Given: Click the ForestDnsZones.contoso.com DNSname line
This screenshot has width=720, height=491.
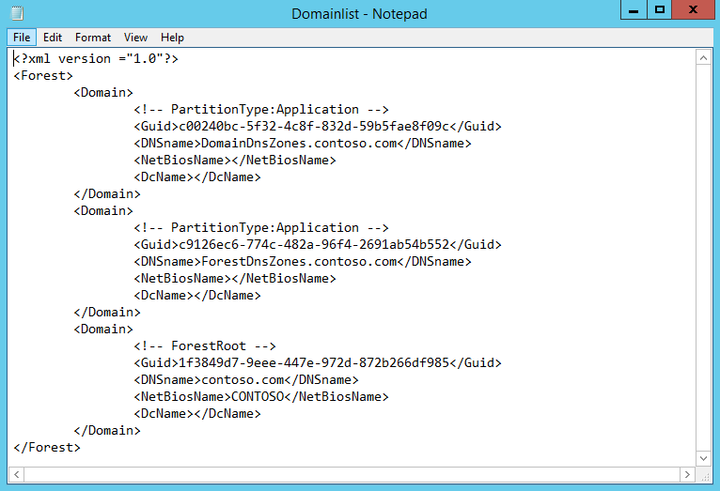Looking at the screenshot, I should click(x=303, y=261).
